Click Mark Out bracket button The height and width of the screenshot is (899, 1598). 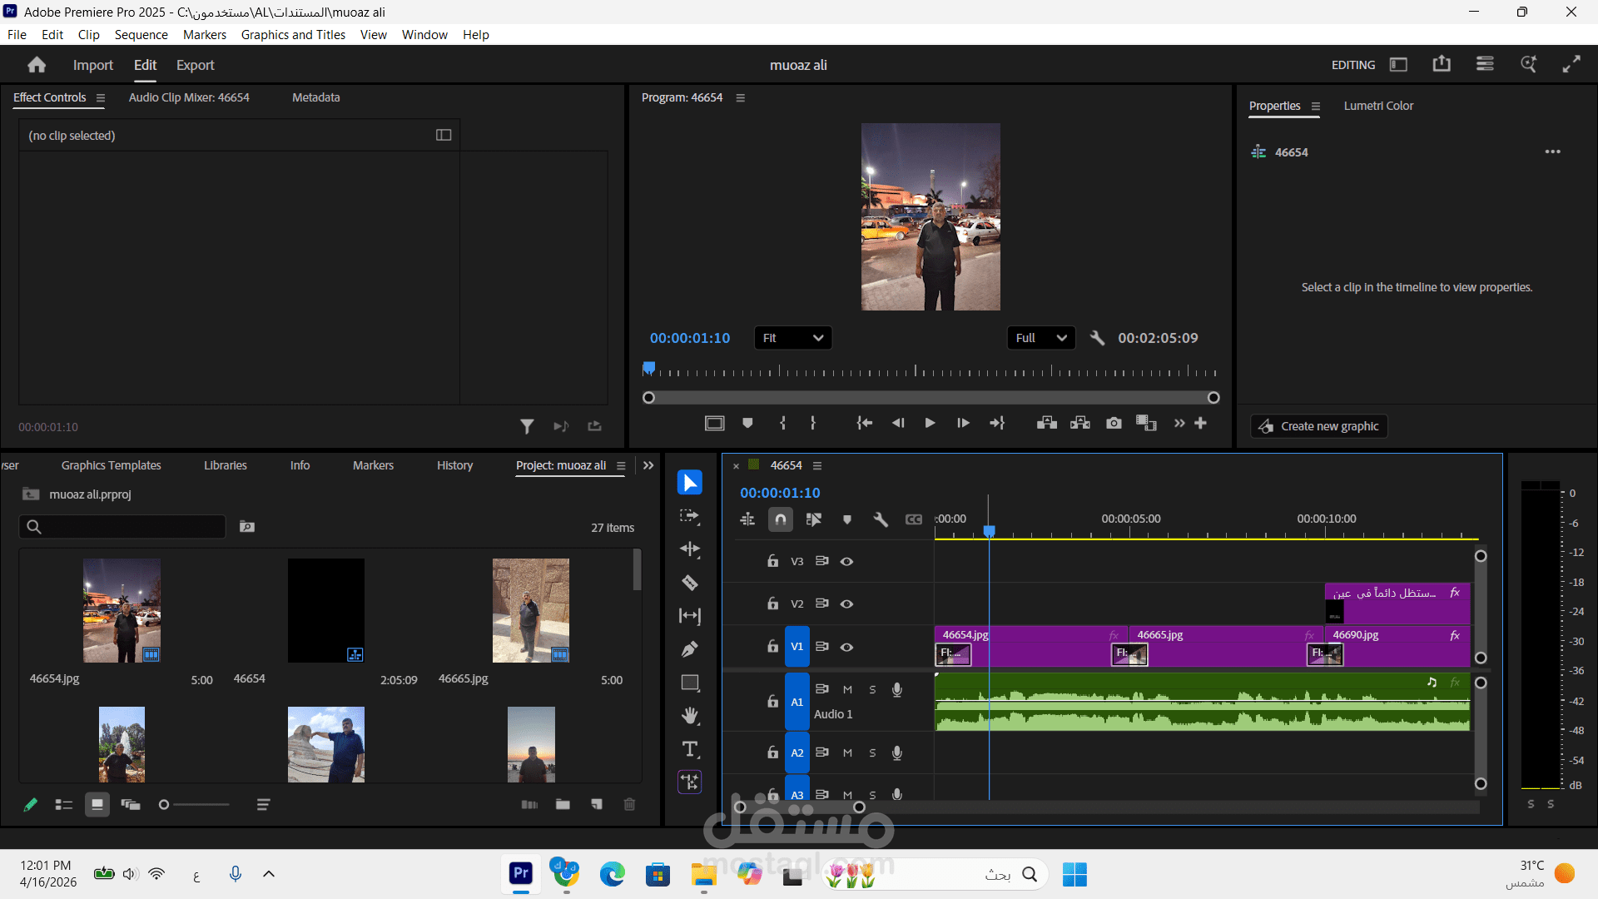(x=813, y=423)
